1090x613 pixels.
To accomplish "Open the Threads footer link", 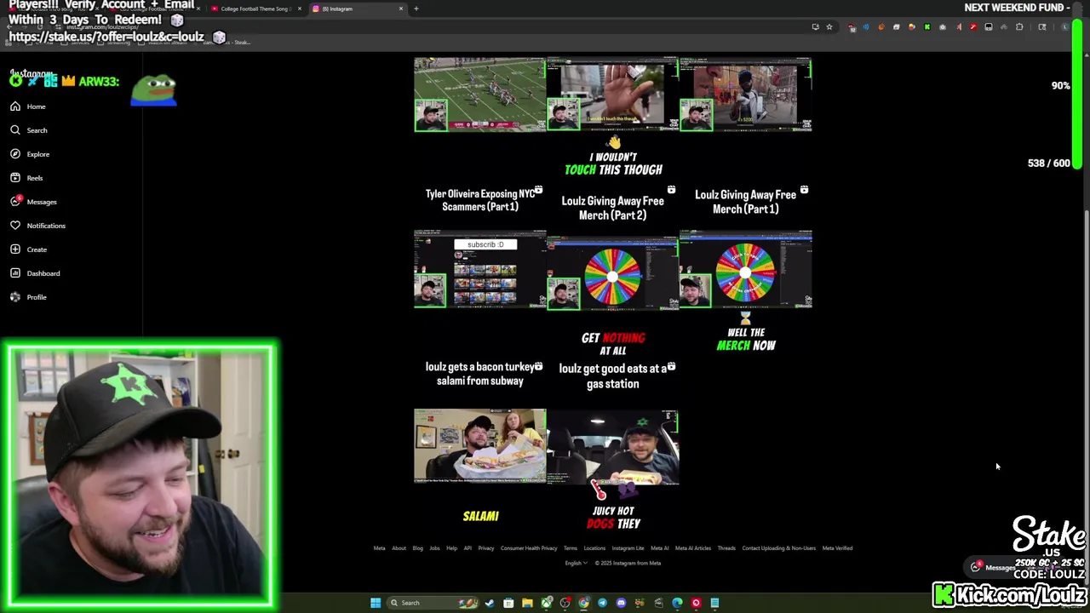I will (x=726, y=548).
